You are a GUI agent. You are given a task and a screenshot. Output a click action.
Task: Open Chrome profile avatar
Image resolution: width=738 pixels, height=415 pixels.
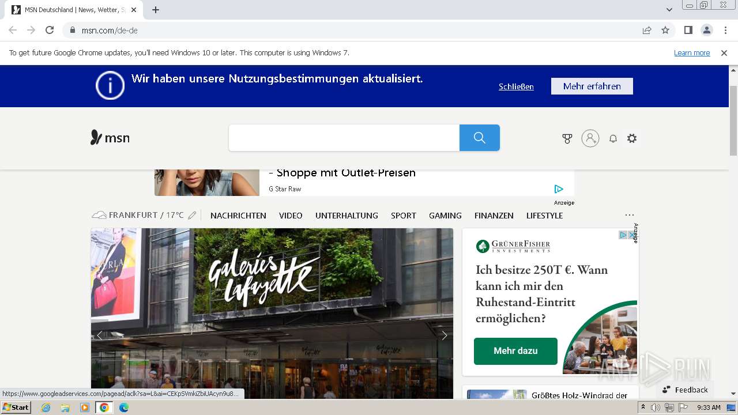point(706,30)
